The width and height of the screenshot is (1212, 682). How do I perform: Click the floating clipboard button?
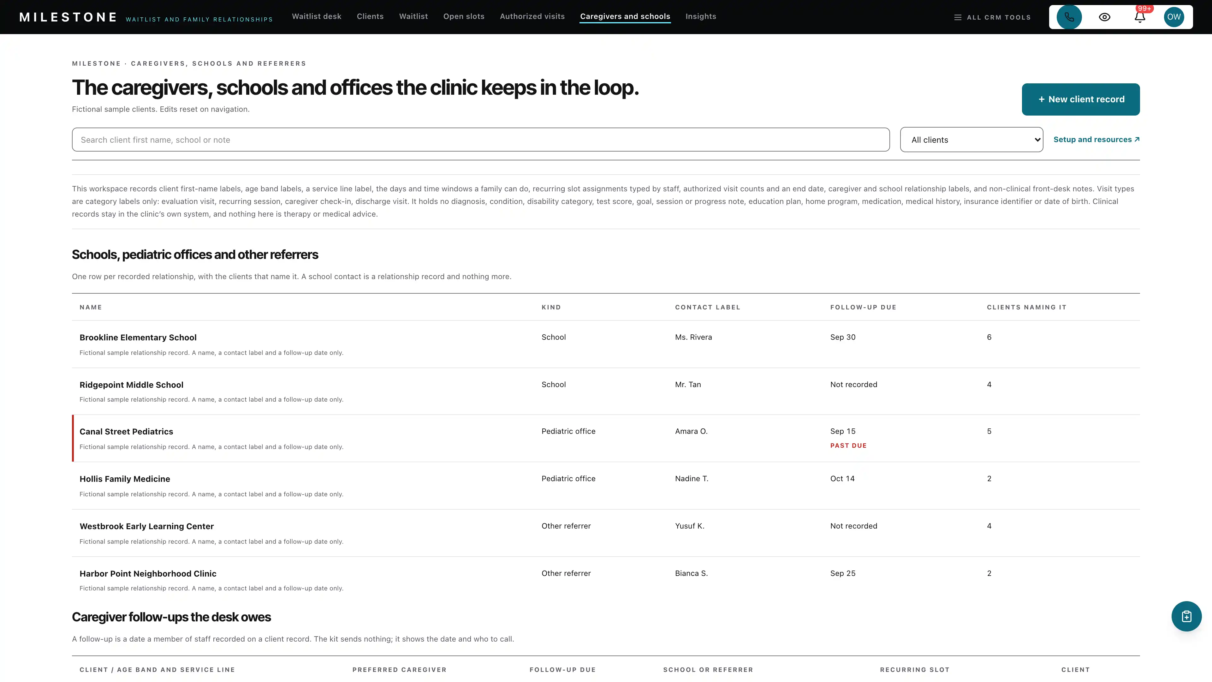point(1186,616)
